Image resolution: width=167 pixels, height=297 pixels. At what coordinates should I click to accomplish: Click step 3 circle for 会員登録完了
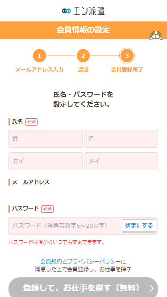point(127,56)
